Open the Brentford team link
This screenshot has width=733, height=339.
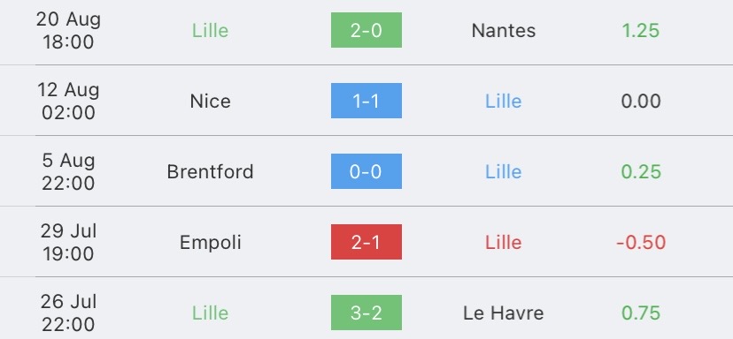coord(211,171)
